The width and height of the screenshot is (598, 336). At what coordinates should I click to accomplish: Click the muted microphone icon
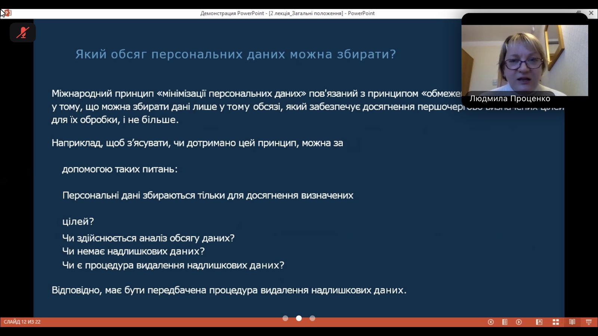coord(22,32)
